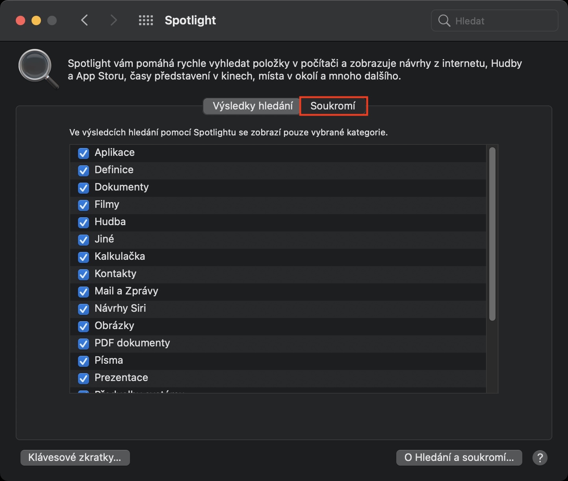Image resolution: width=568 pixels, height=481 pixels.
Task: Click the back navigation arrow
Action: tap(84, 20)
